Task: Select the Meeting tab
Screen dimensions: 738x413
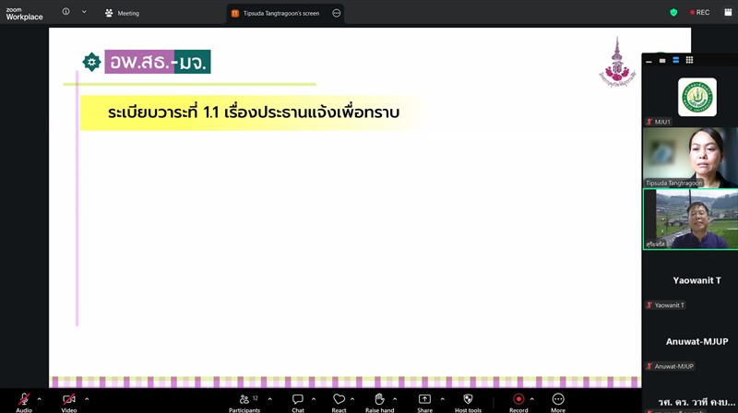Action: coord(122,13)
